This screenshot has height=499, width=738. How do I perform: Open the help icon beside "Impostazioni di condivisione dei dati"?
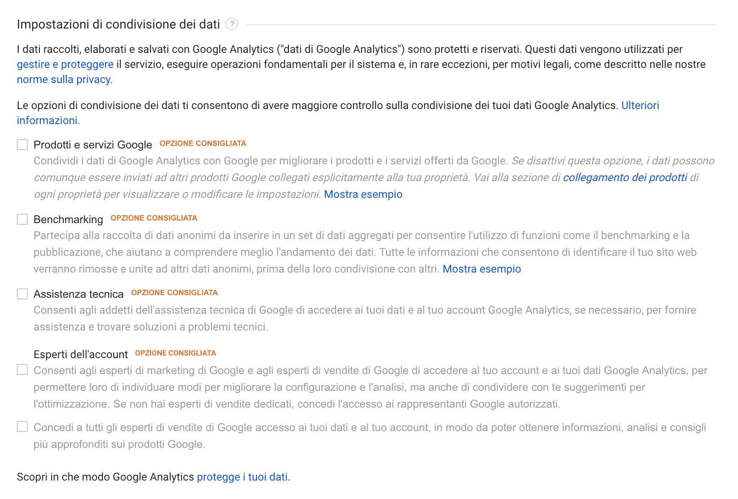pos(231,25)
